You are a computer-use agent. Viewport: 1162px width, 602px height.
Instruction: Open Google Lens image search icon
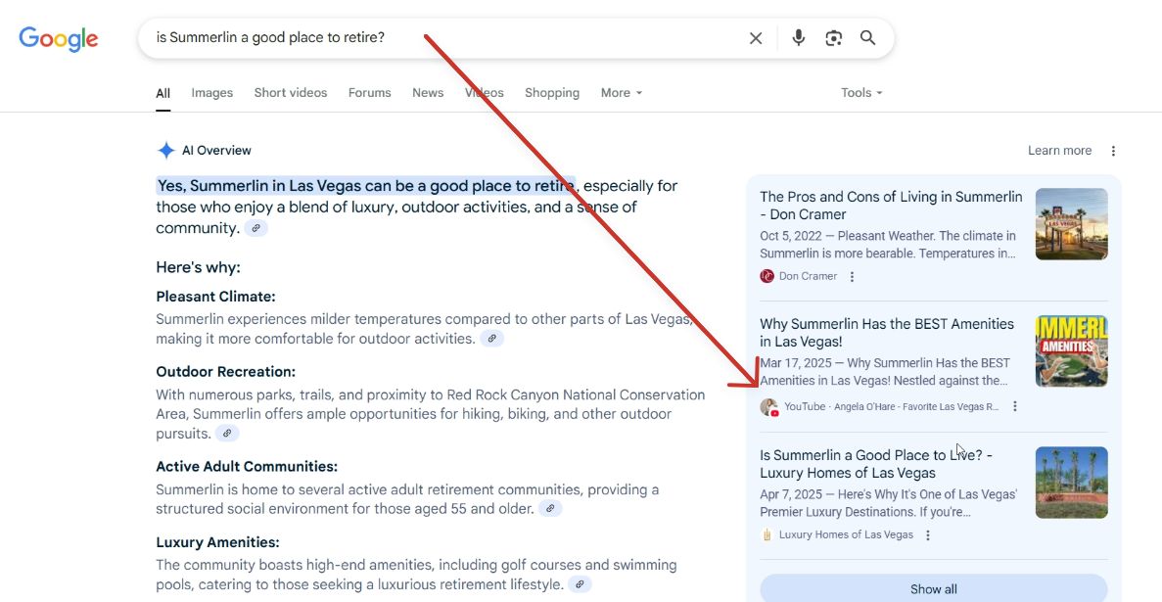[834, 38]
